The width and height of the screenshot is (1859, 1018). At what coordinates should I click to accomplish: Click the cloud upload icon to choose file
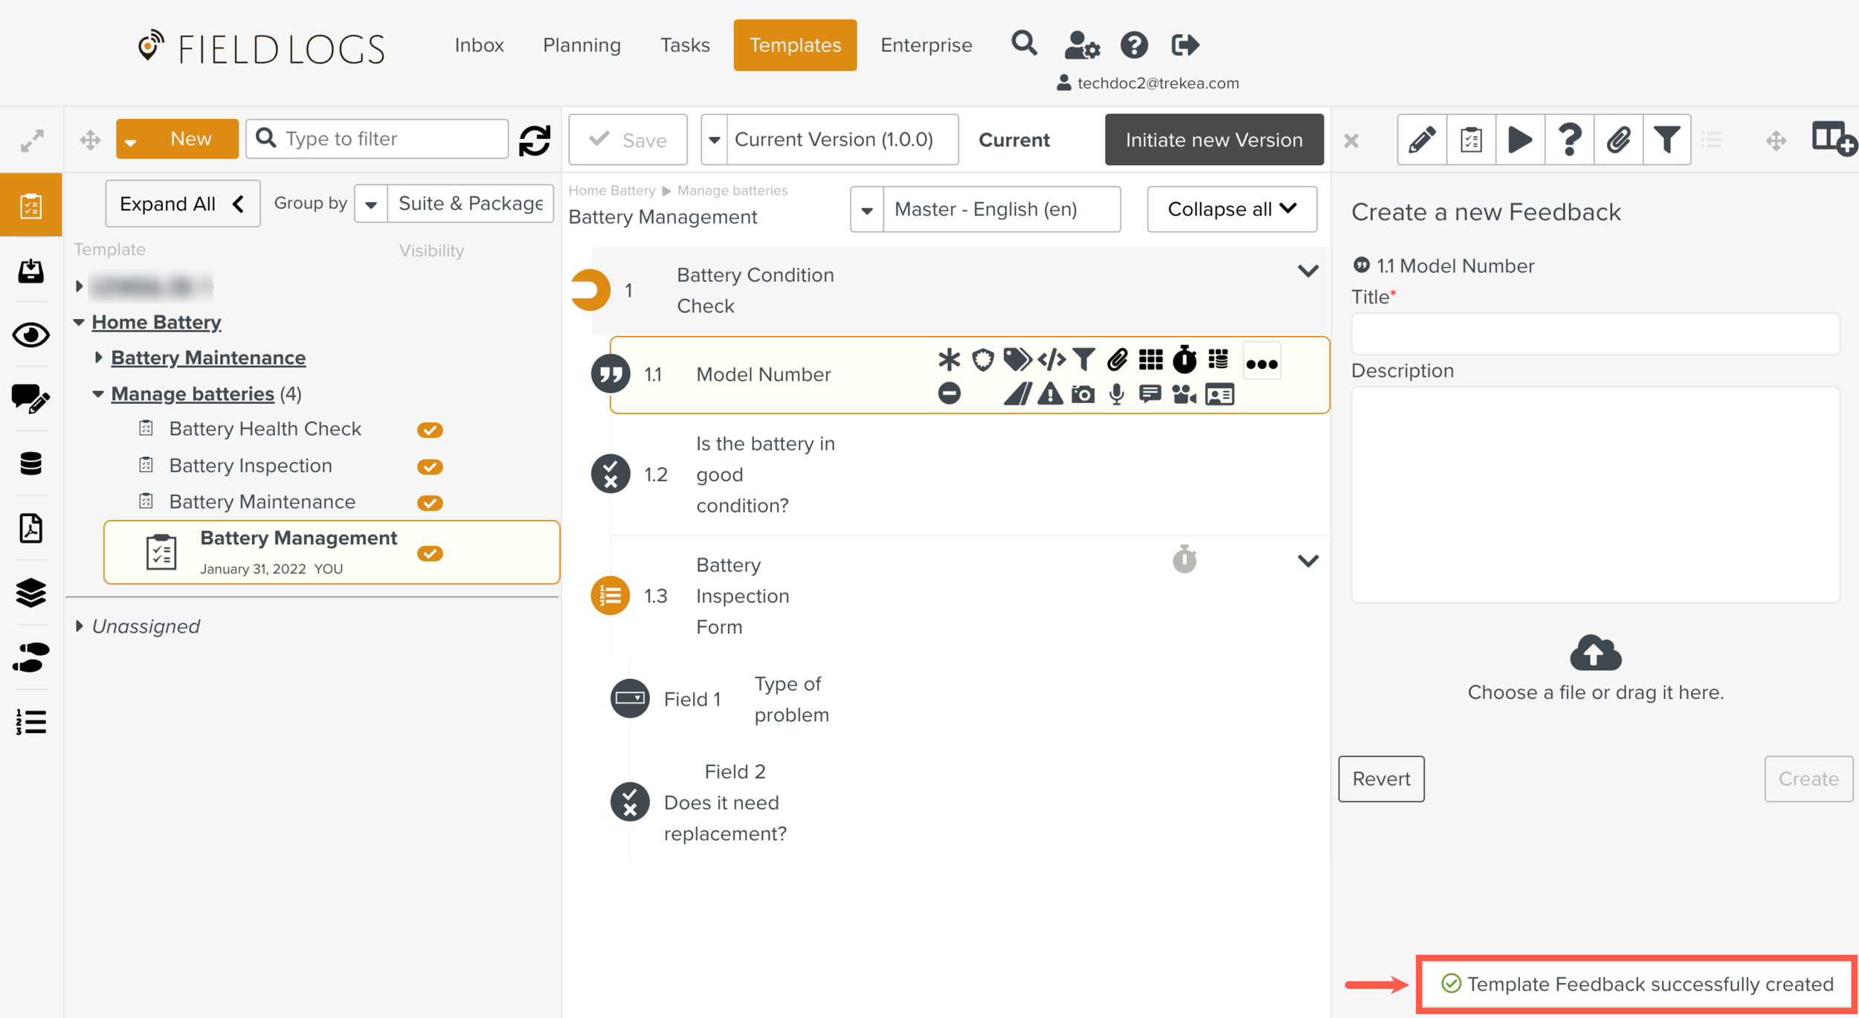(x=1595, y=654)
